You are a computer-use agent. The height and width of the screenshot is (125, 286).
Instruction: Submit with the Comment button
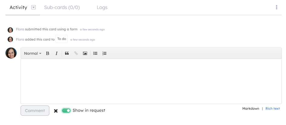[x=35, y=111]
